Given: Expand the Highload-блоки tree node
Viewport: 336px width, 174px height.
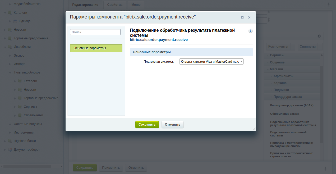Looking at the screenshot, I should (x=5, y=141).
